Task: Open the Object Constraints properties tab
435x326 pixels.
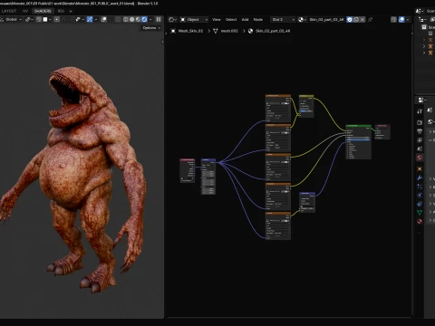Action: [x=420, y=204]
